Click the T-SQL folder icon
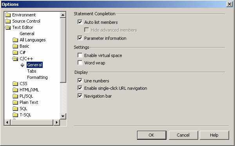This screenshot has height=146, width=235. click(x=15, y=115)
